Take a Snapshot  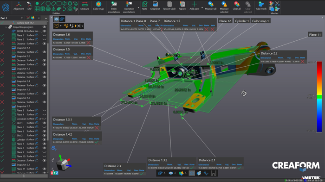(x=155, y=6)
